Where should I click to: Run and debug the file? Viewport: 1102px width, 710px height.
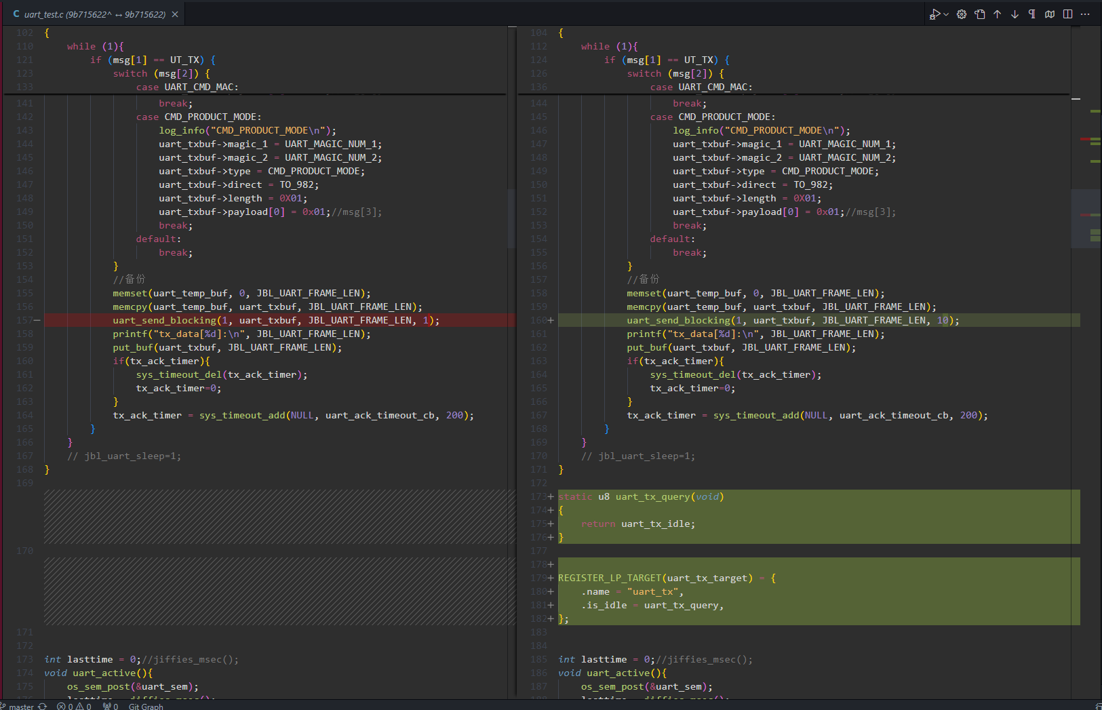(935, 14)
